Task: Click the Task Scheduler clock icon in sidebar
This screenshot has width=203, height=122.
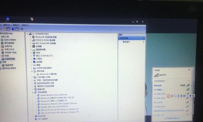Action: click(x=2, y=40)
